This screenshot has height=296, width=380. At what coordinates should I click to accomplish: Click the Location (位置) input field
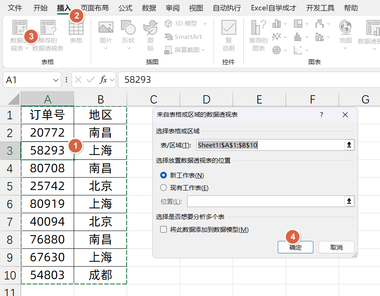(x=266, y=201)
